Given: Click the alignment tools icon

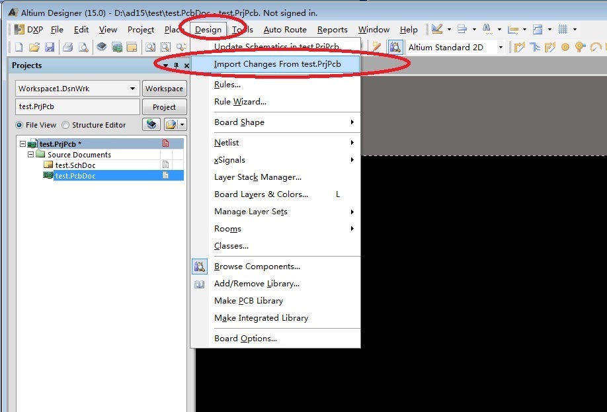Looking at the screenshot, I should (462, 29).
